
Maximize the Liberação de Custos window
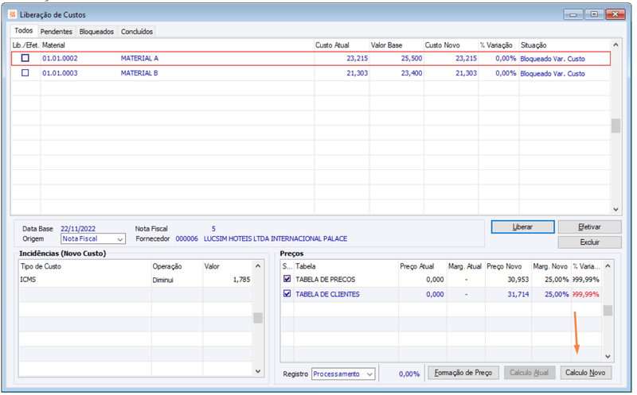594,14
